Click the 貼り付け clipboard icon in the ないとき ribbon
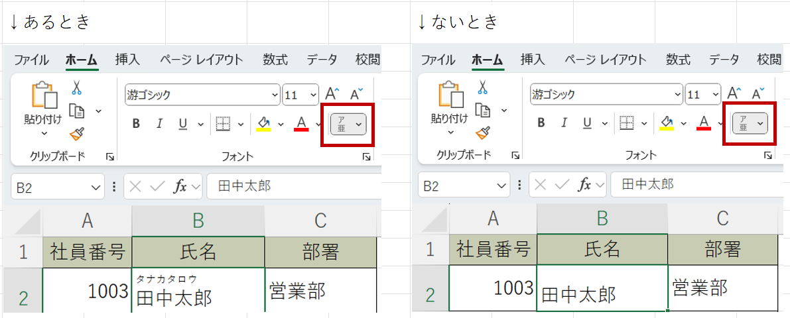Image resolution: width=790 pixels, height=318 pixels. [449, 97]
